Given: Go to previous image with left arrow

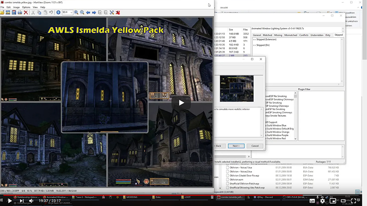Looking at the screenshot, I should [x=88, y=12].
